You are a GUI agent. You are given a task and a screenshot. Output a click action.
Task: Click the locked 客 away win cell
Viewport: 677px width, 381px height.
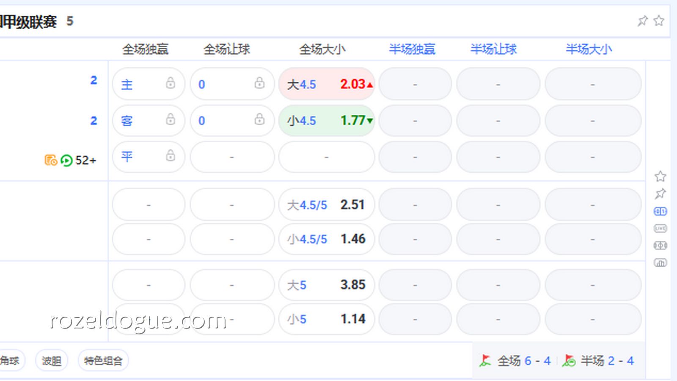(149, 121)
